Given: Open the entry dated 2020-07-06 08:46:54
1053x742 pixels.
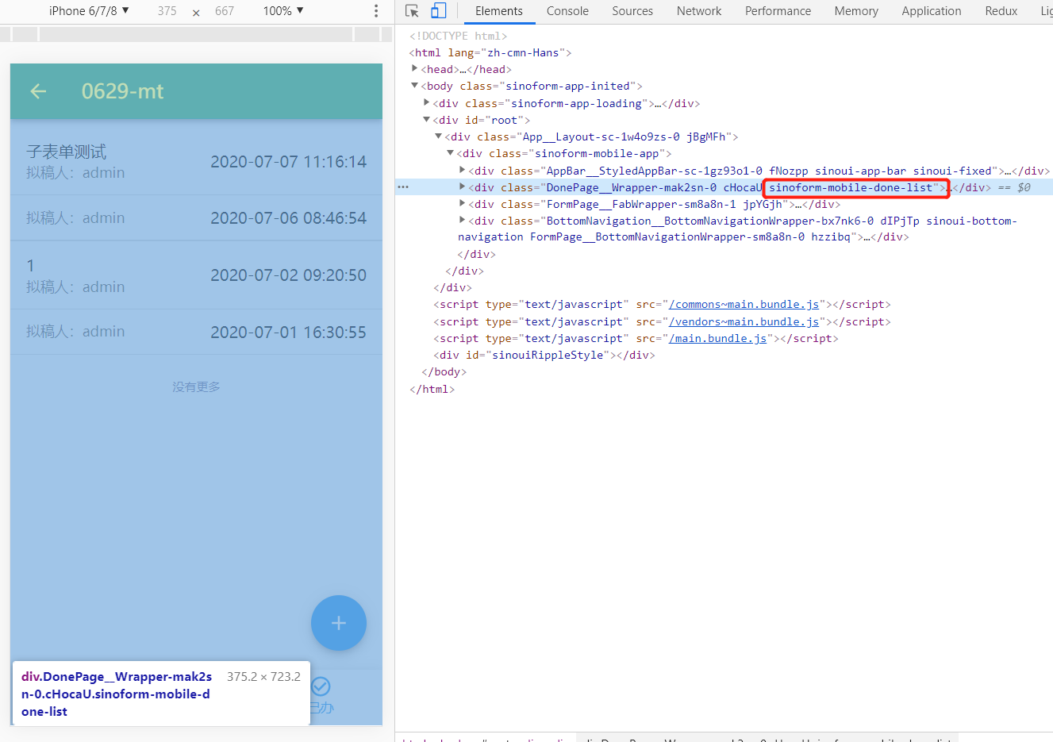Looking at the screenshot, I should 196,218.
